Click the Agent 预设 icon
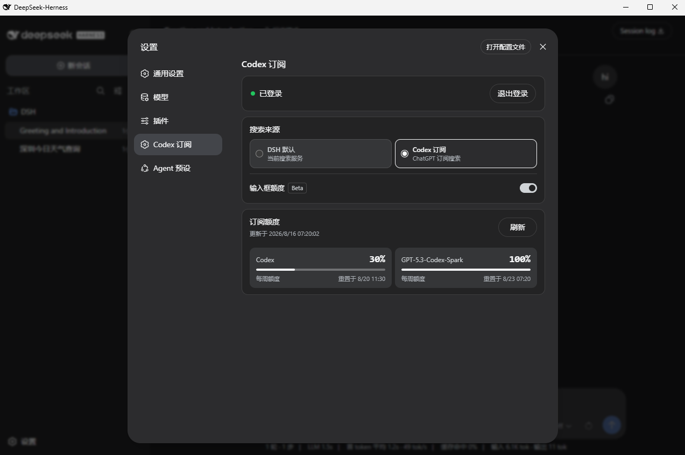The height and width of the screenshot is (455, 685). click(145, 168)
